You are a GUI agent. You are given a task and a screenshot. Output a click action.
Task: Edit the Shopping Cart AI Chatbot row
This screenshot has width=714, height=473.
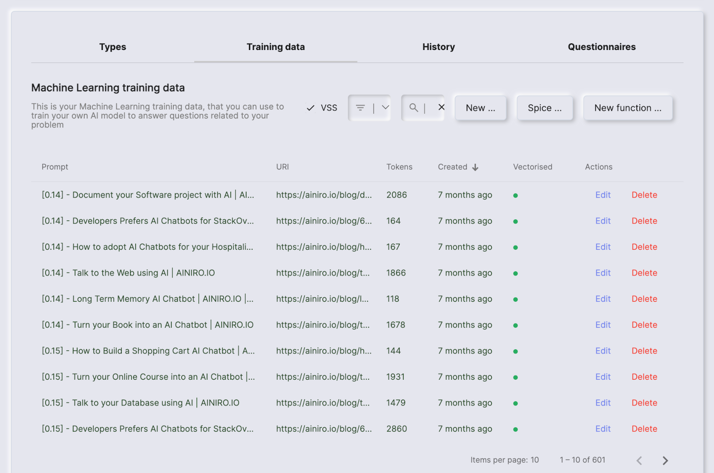coord(603,351)
